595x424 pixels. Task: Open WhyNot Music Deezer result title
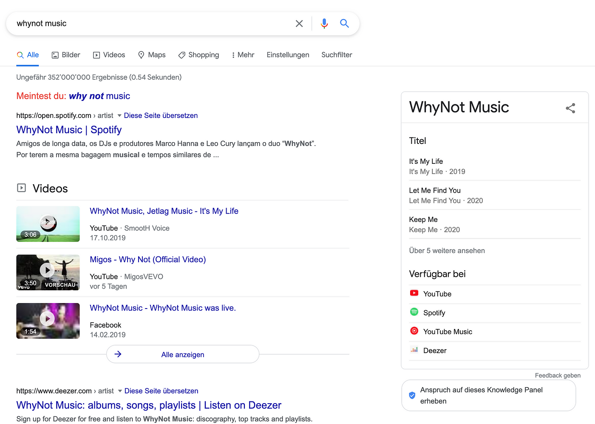(x=149, y=405)
